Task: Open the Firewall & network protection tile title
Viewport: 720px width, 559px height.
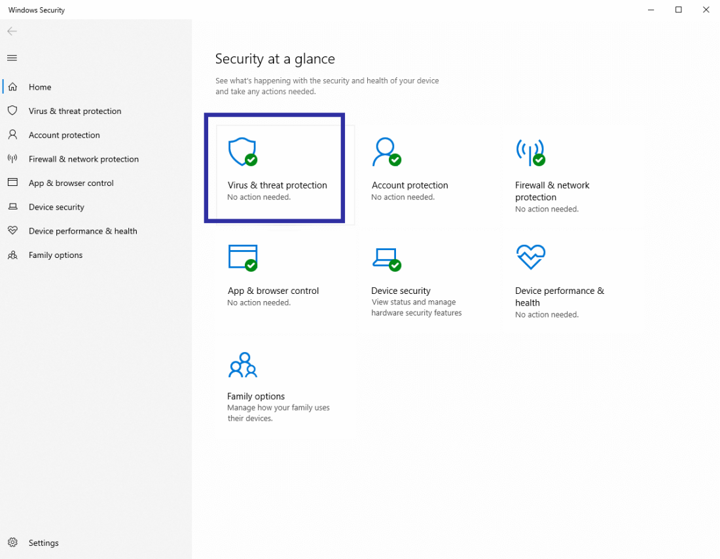Action: click(552, 191)
